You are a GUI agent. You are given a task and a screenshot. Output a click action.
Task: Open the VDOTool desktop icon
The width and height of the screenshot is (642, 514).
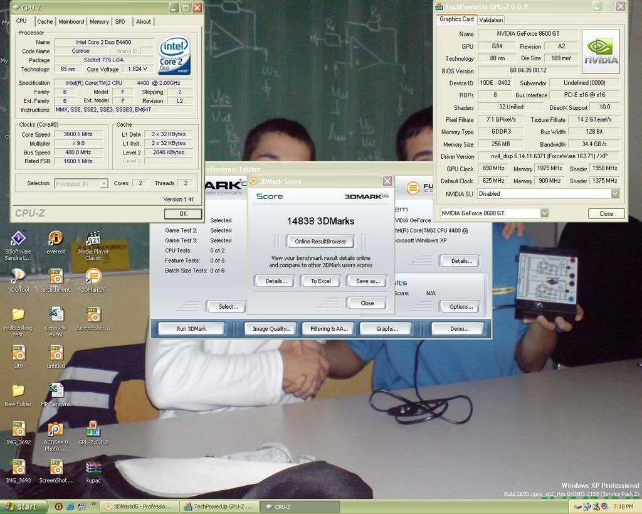(x=18, y=280)
